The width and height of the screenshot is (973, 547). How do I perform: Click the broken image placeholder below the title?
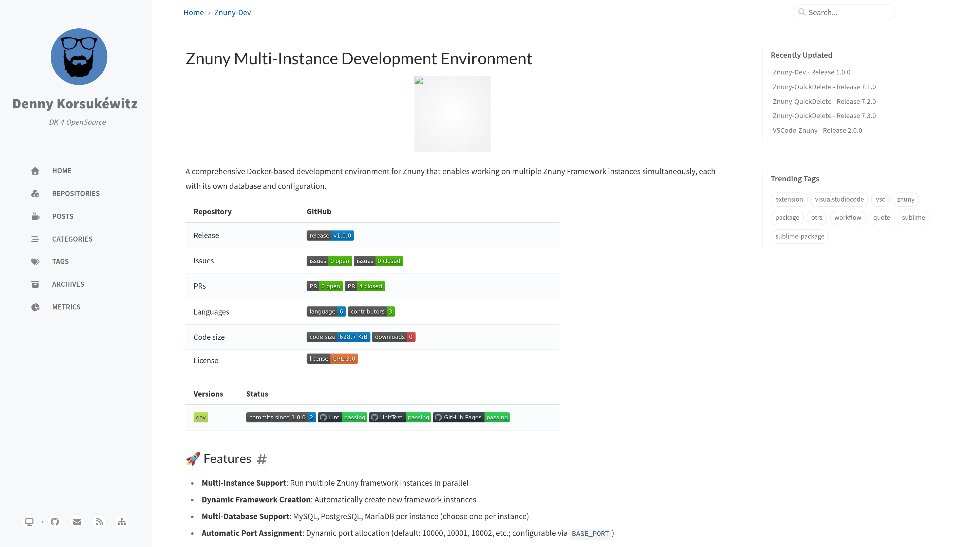tap(453, 114)
